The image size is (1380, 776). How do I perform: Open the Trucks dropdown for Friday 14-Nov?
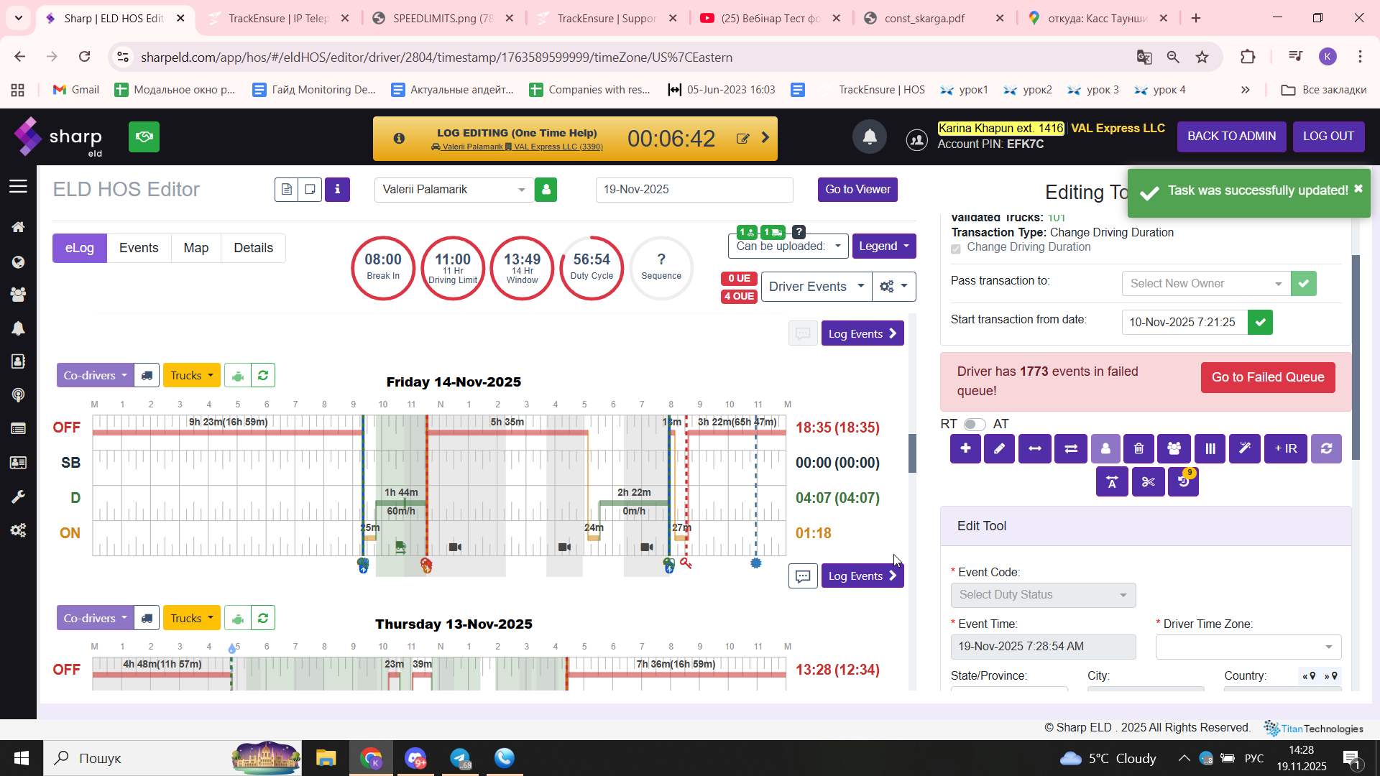pos(191,376)
